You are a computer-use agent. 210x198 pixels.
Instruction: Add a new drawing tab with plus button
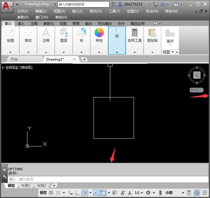click(x=84, y=59)
